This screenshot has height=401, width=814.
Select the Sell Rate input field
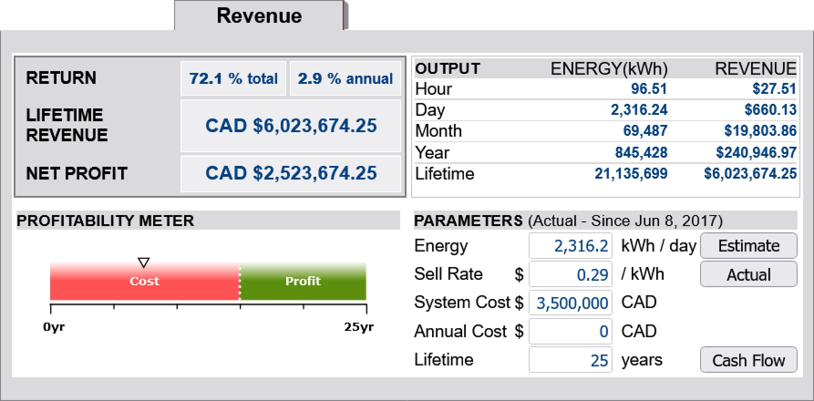(571, 275)
